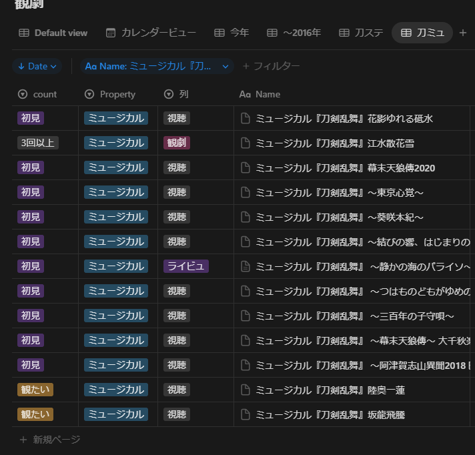Viewport: 475px width, 455px height.
Task: Open the Date sort dropdown
Action: (x=37, y=66)
